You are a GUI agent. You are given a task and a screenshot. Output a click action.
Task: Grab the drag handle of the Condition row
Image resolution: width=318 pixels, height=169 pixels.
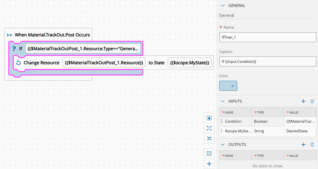[x=222, y=121]
